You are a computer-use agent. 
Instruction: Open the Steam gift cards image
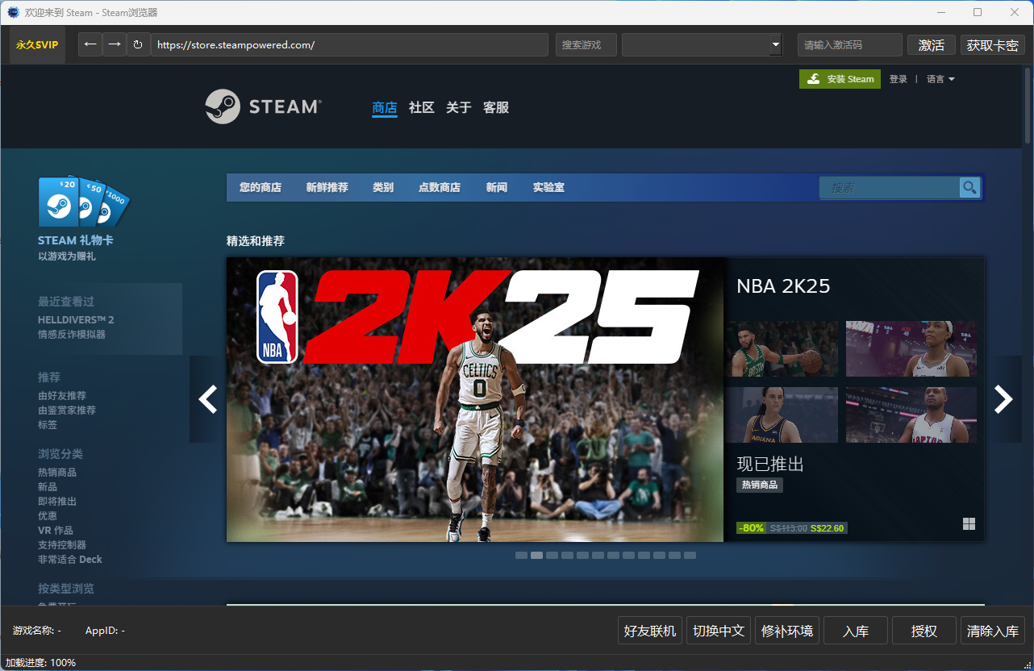click(84, 202)
